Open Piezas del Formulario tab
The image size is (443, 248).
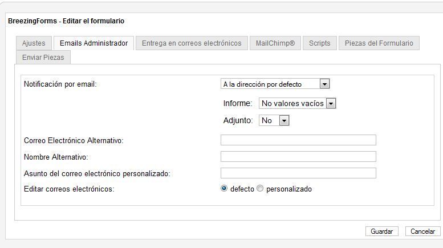(x=379, y=43)
